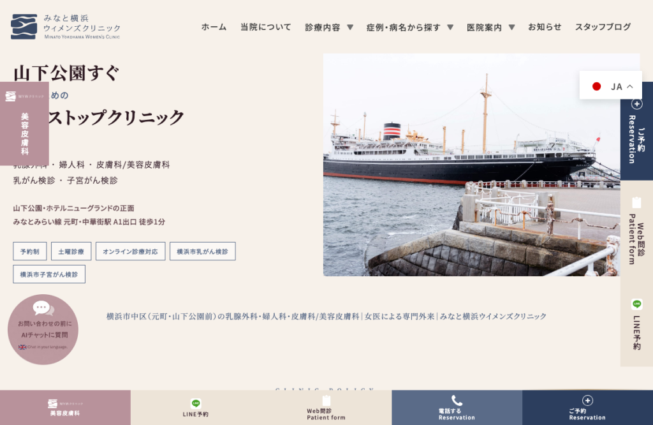This screenshot has height=425, width=653.
Task: Tap the ご予約 Reservation label in the bottom bar
Action: point(587,414)
